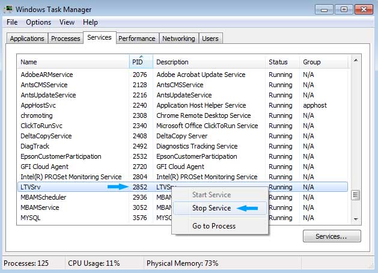Select the chromoting service row
Screen dimensions: 378x273
point(183,115)
